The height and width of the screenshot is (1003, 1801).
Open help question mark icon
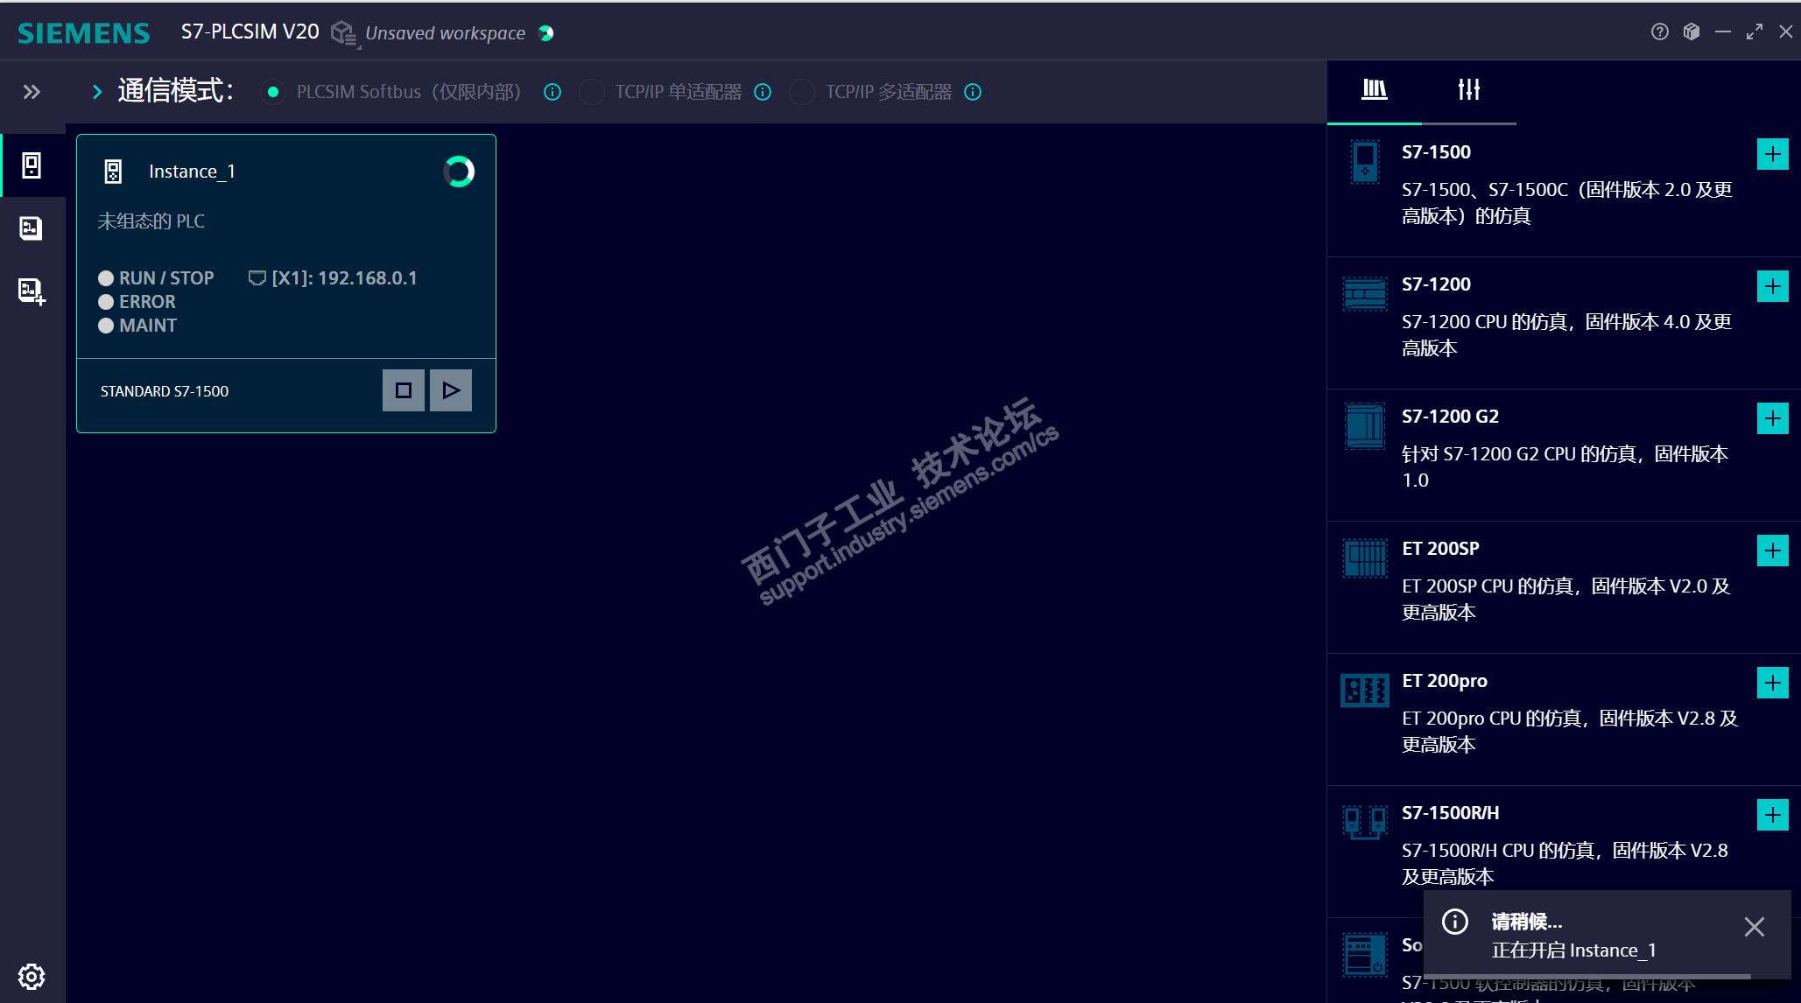coord(1659,32)
